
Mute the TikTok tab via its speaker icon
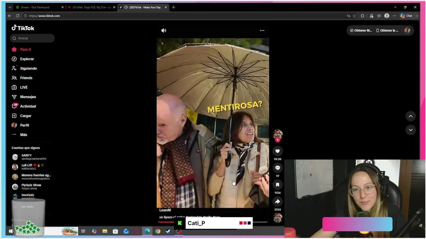point(126,7)
